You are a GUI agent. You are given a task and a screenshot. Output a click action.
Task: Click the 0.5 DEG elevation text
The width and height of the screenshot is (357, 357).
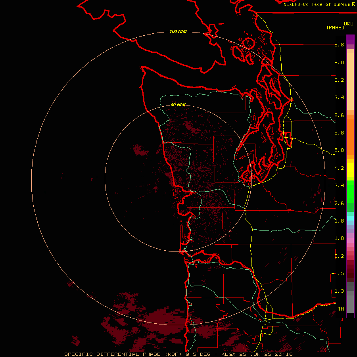198,354
